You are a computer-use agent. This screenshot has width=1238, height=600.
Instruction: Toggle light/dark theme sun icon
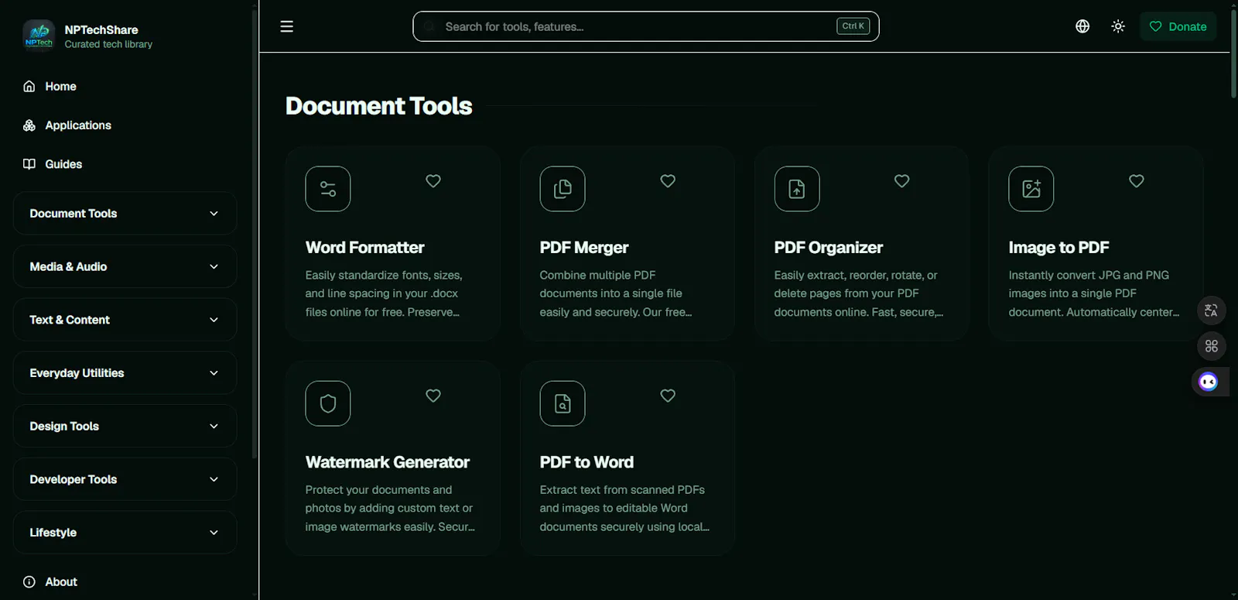pyautogui.click(x=1118, y=26)
